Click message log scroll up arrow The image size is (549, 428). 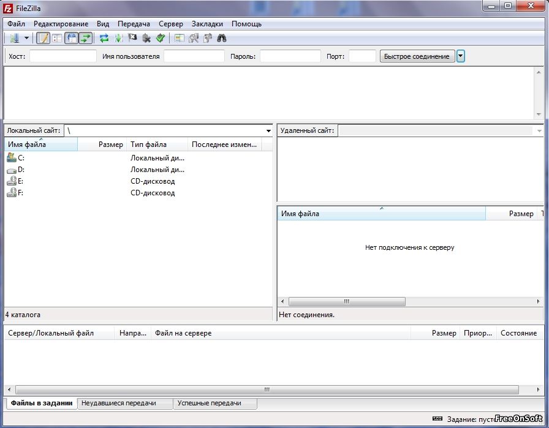(539, 72)
